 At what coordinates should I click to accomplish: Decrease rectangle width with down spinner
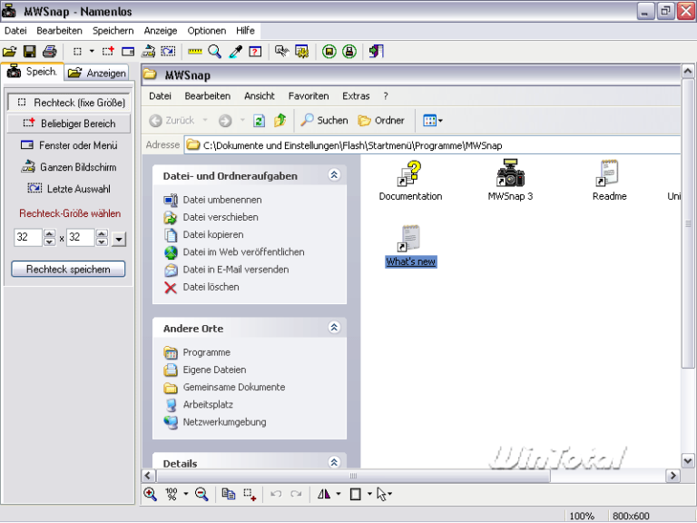[x=50, y=242]
